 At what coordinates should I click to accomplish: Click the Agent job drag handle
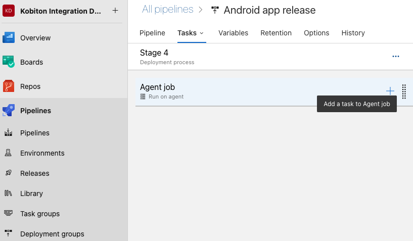tap(404, 91)
